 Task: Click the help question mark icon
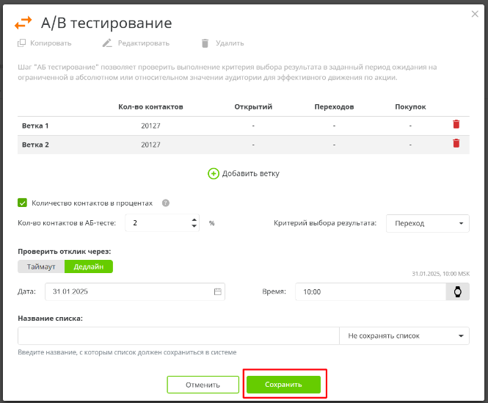166,203
